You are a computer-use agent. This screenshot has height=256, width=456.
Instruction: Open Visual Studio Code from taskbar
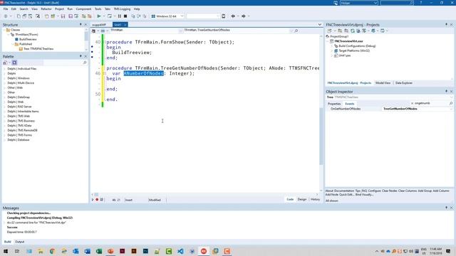(x=180, y=251)
